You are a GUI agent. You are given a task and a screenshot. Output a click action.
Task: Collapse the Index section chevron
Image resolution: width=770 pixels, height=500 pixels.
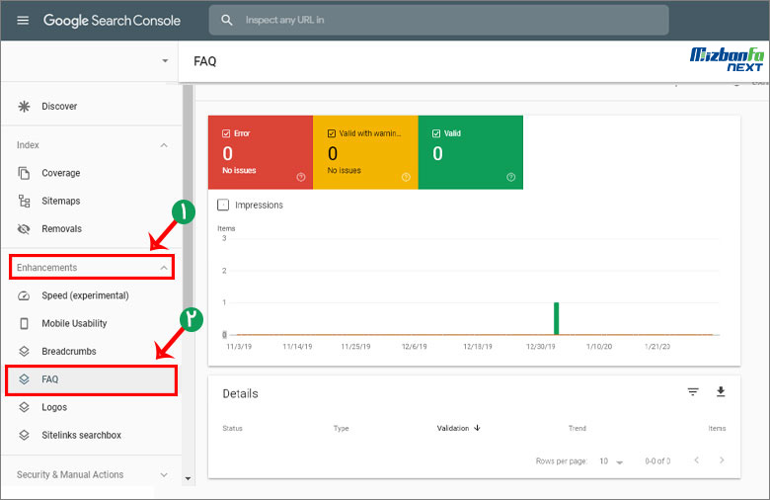pos(164,145)
